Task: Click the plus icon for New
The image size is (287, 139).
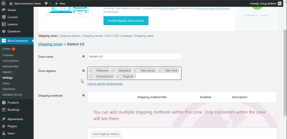Action: coord(56,4)
